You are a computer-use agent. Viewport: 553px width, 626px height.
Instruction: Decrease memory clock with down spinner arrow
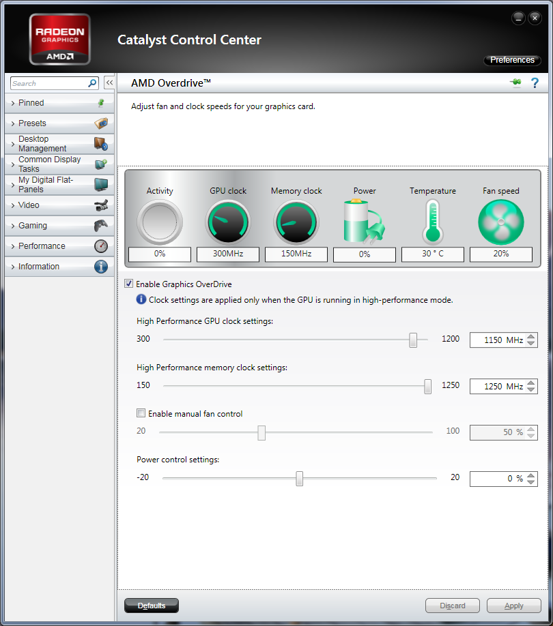point(530,389)
